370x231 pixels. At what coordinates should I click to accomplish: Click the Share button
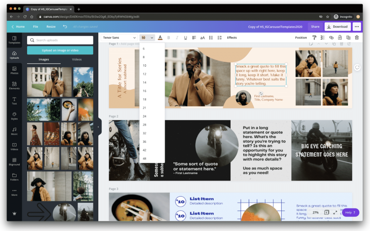tap(315, 27)
